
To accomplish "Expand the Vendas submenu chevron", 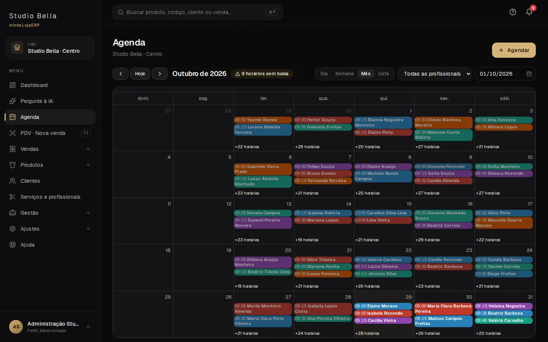I will (88, 149).
